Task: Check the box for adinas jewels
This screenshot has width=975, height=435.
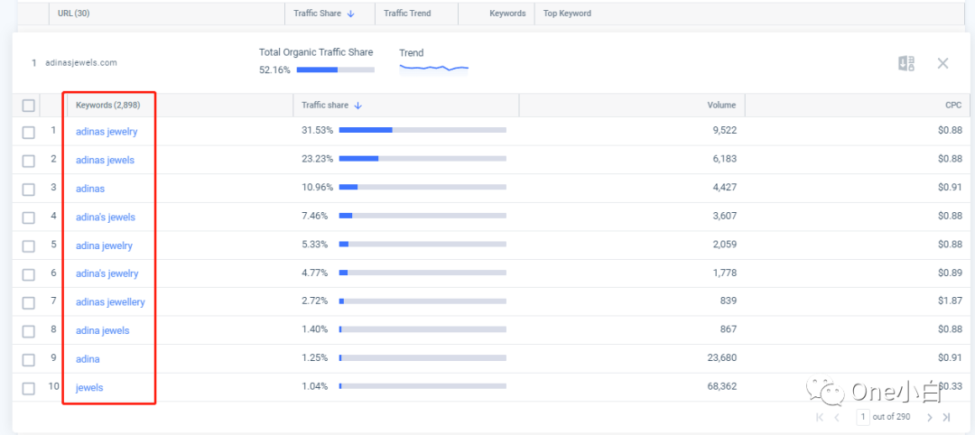Action: point(29,161)
